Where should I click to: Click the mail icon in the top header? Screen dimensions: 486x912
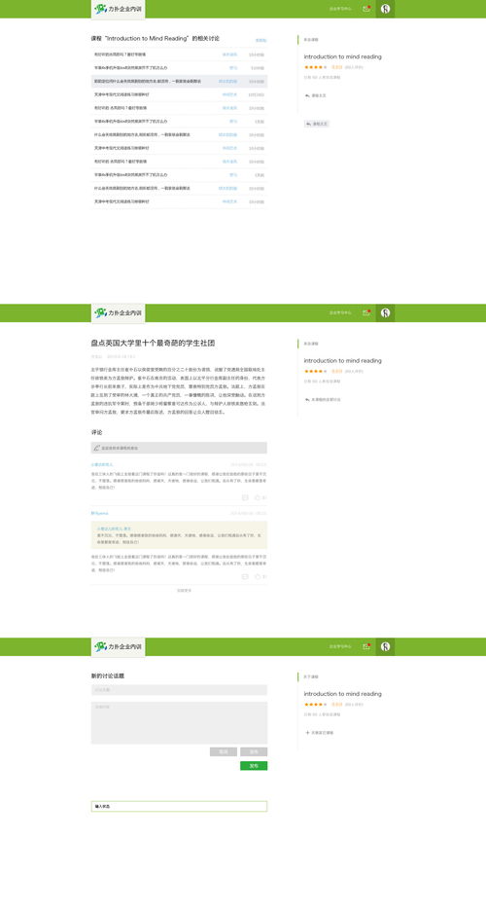(365, 9)
